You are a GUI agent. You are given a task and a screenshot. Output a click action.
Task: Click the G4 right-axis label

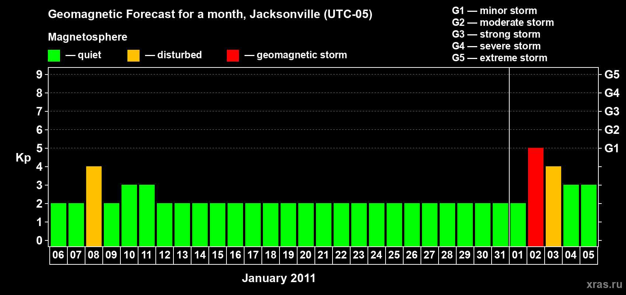(612, 93)
